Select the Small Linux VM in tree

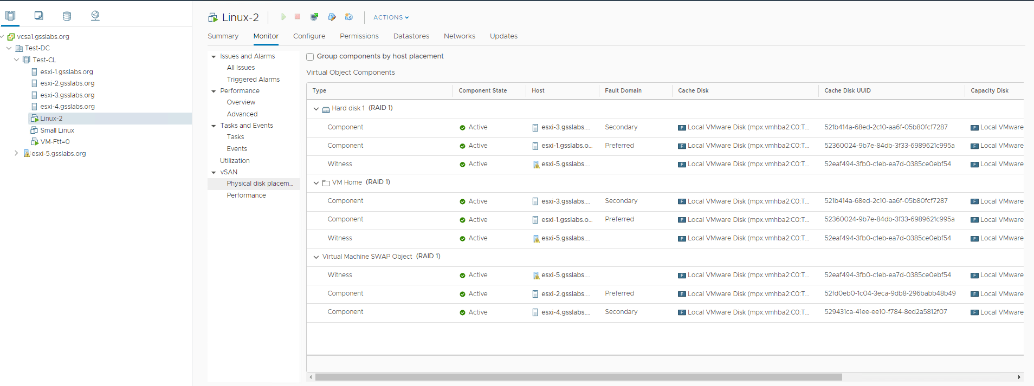pos(57,130)
